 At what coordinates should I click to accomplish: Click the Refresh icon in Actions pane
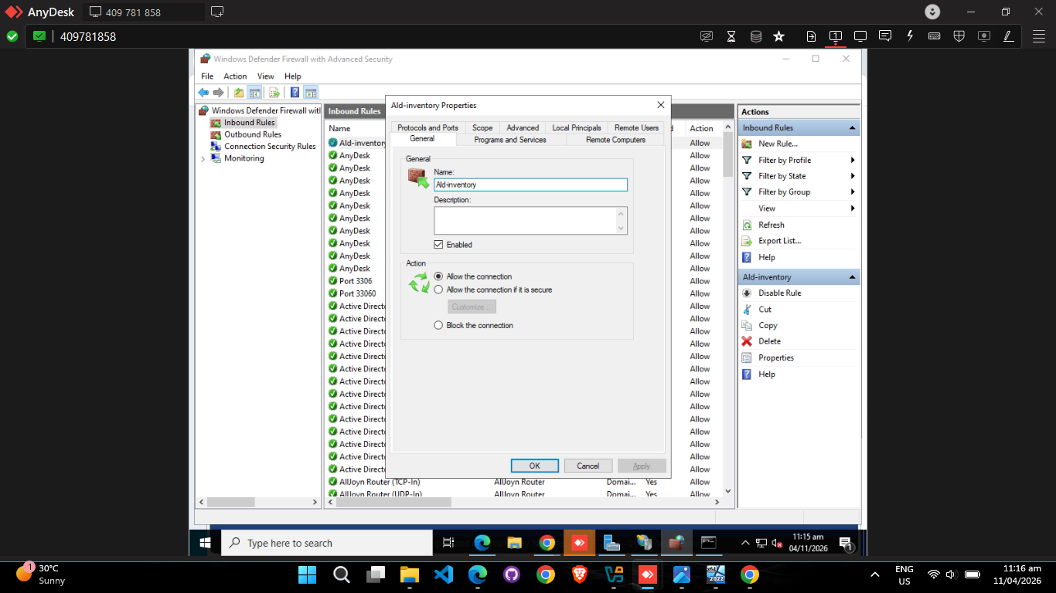(x=747, y=225)
